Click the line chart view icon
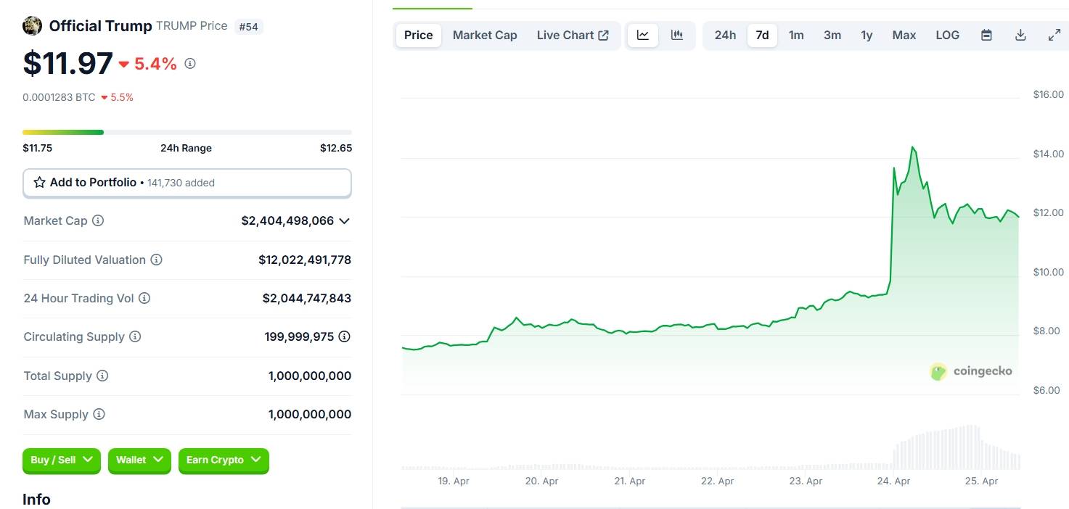Image resolution: width=1069 pixels, height=509 pixels. point(642,35)
